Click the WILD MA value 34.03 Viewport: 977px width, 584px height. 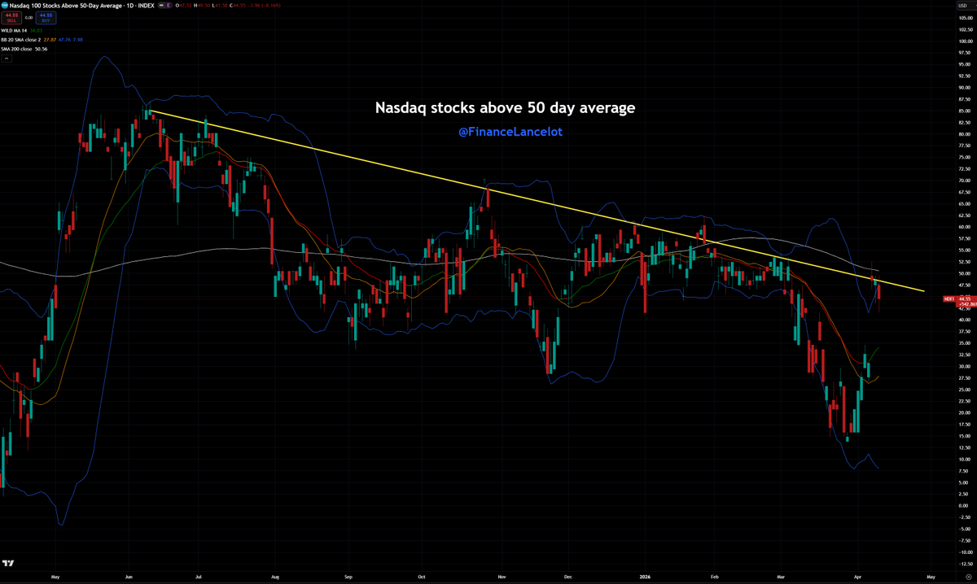36,31
